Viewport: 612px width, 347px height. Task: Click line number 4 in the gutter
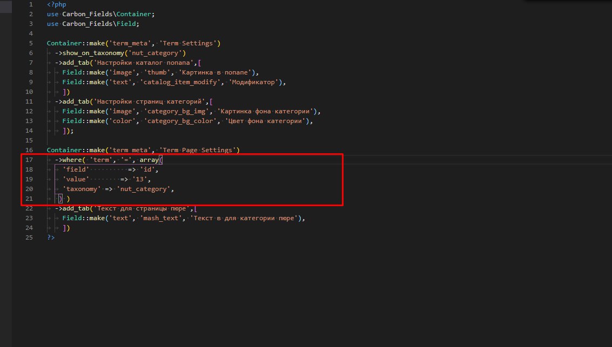(x=31, y=33)
